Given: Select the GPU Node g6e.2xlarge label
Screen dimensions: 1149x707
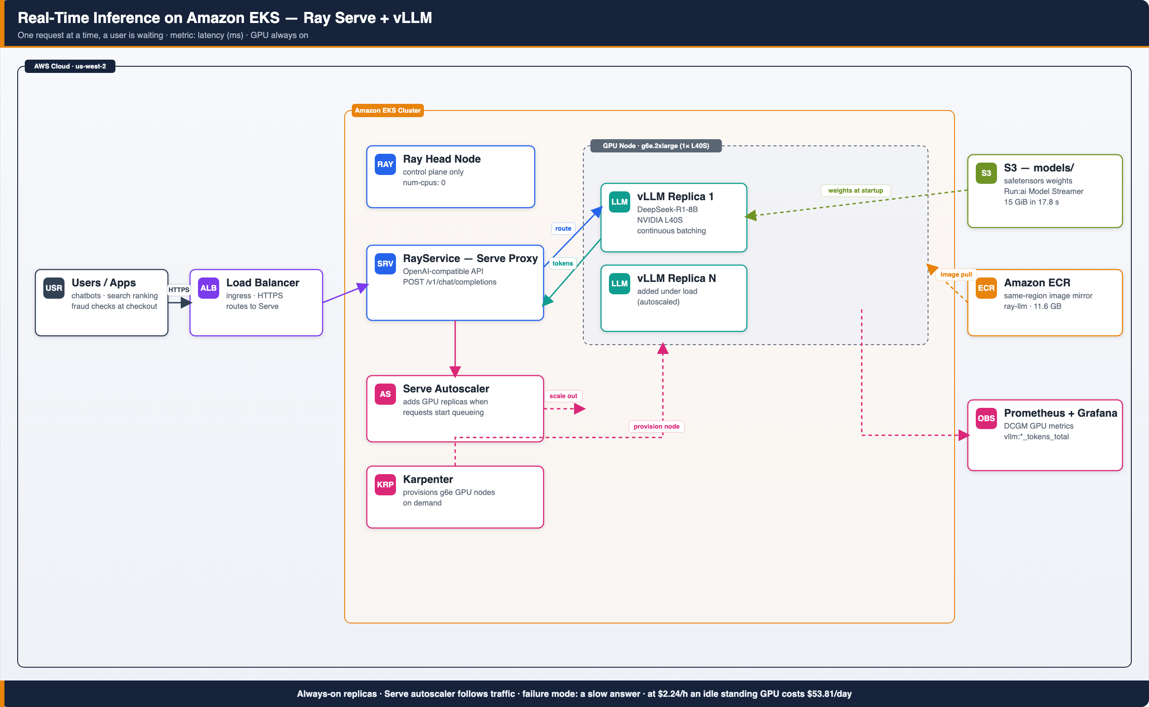Looking at the screenshot, I should tap(656, 145).
